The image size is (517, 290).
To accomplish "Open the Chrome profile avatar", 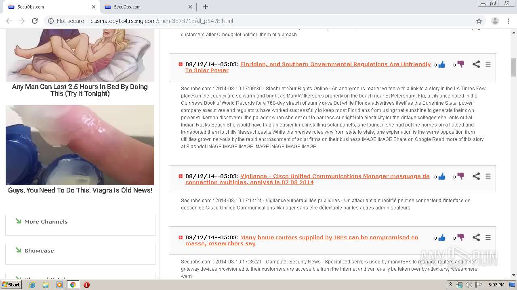I will click(x=495, y=21).
